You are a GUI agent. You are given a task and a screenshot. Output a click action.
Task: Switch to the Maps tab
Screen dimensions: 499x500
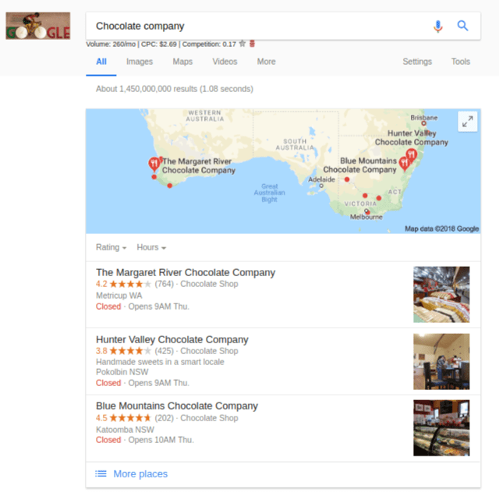point(182,62)
